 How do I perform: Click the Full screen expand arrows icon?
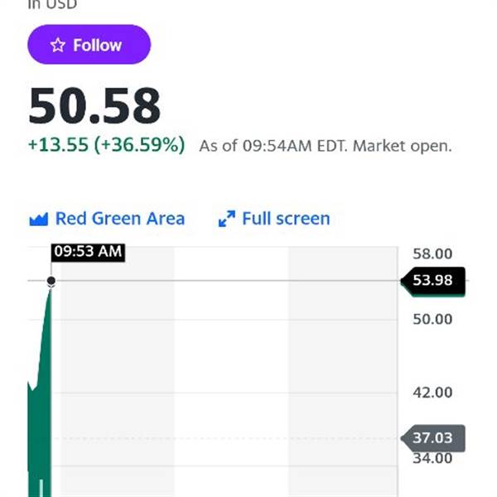[226, 220]
